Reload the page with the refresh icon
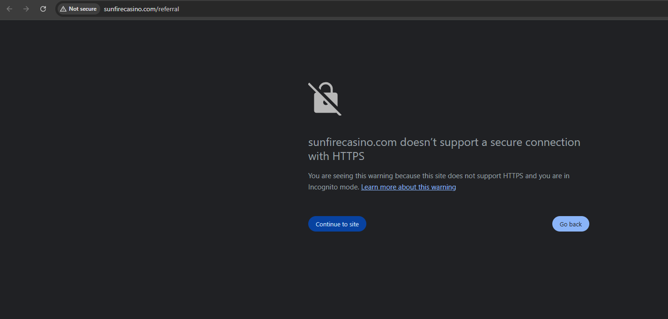Image resolution: width=668 pixels, height=319 pixels. (43, 9)
